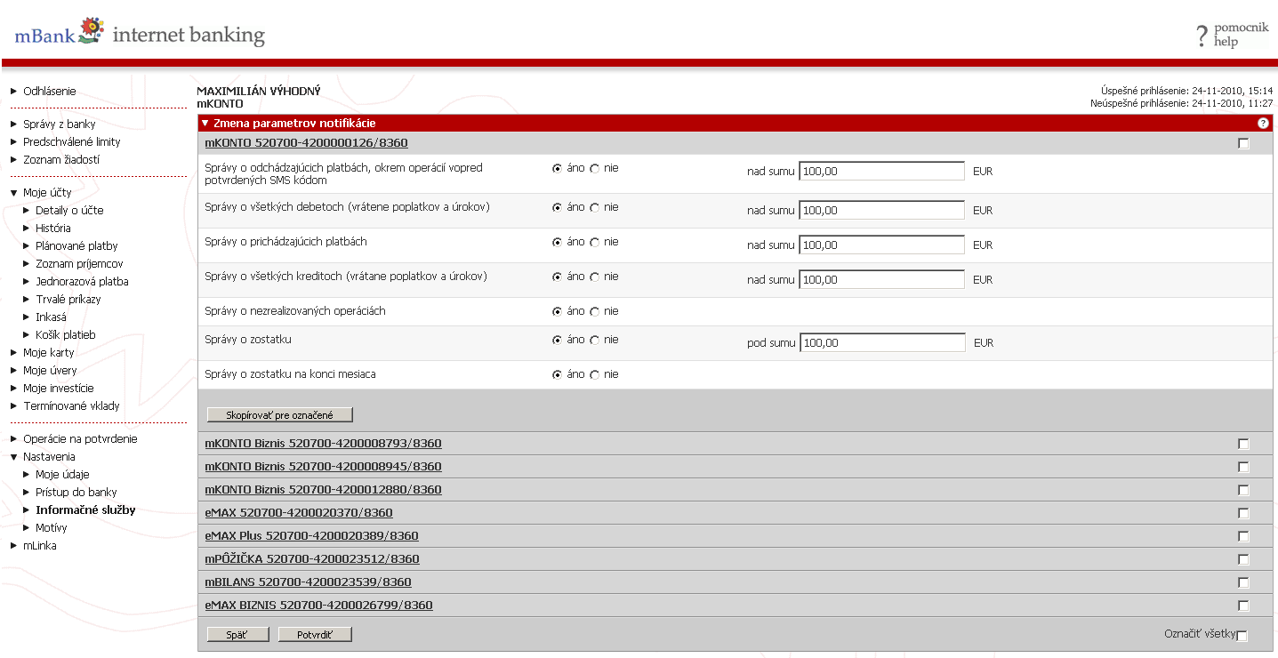
Task: Open account mKONTO 520700-4200000126/8360 link
Action: [306, 142]
